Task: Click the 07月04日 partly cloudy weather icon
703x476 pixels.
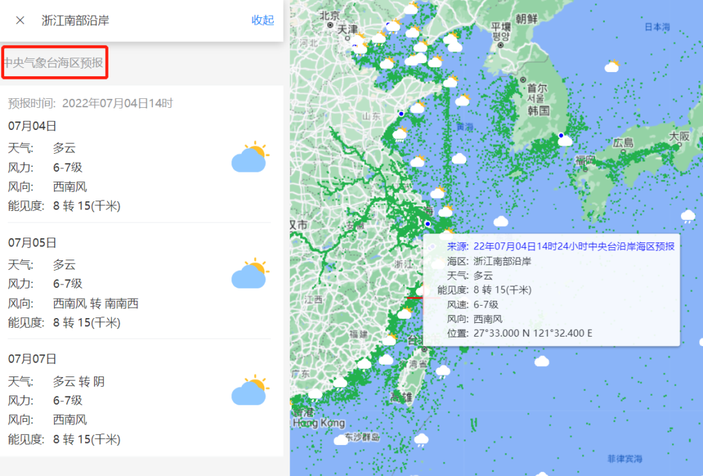Action: (x=249, y=159)
